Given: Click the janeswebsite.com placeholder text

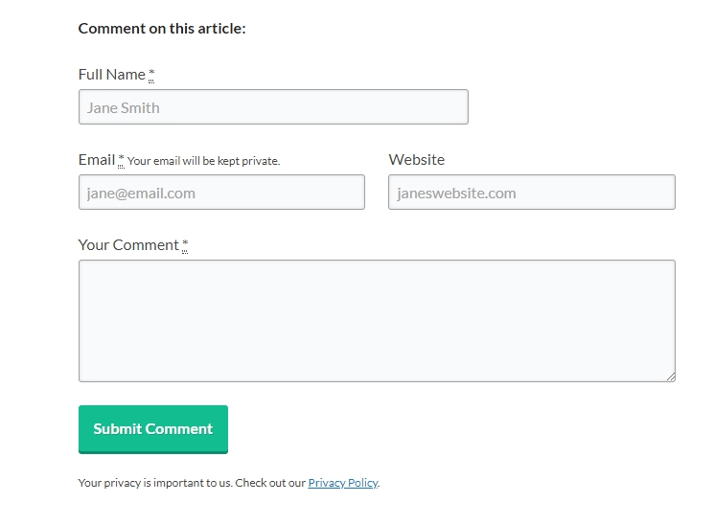Looking at the screenshot, I should (456, 193).
